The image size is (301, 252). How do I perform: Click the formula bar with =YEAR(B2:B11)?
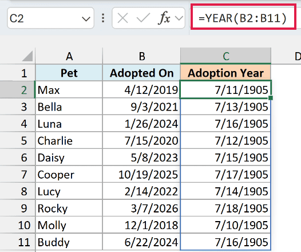pos(243,18)
